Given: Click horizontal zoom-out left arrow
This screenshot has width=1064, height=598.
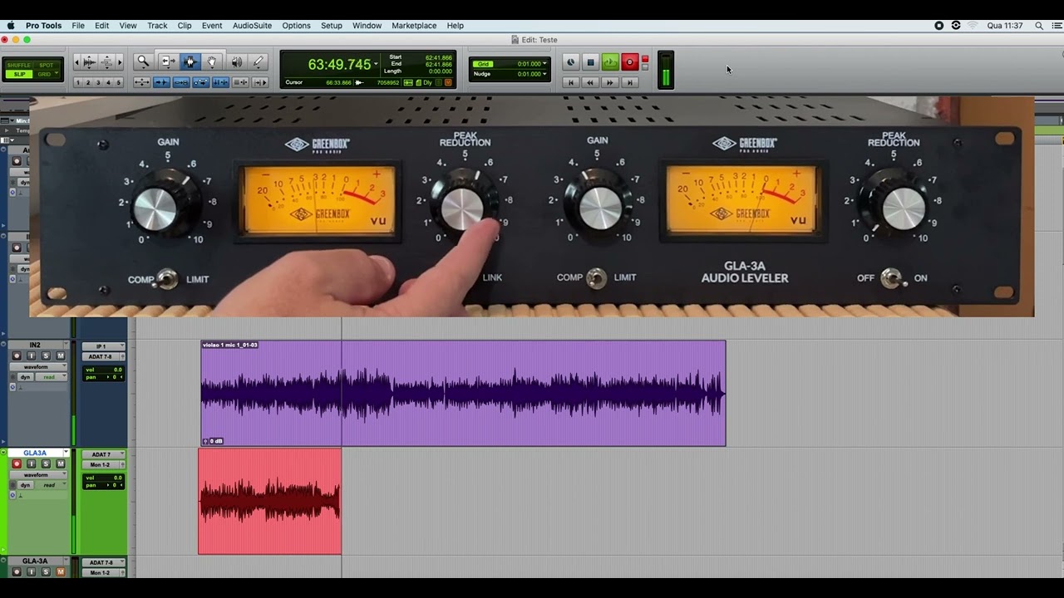Looking at the screenshot, I should (x=76, y=61).
